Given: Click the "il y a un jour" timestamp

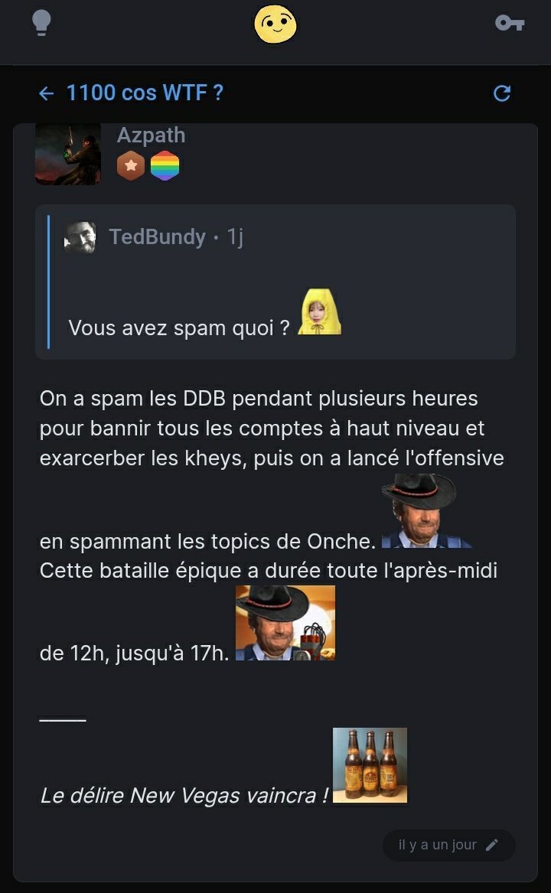Looking at the screenshot, I should pos(437,845).
